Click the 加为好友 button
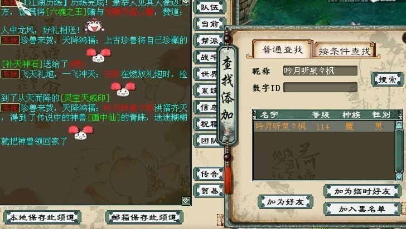The height and width of the screenshot is (229, 406). tap(286, 202)
